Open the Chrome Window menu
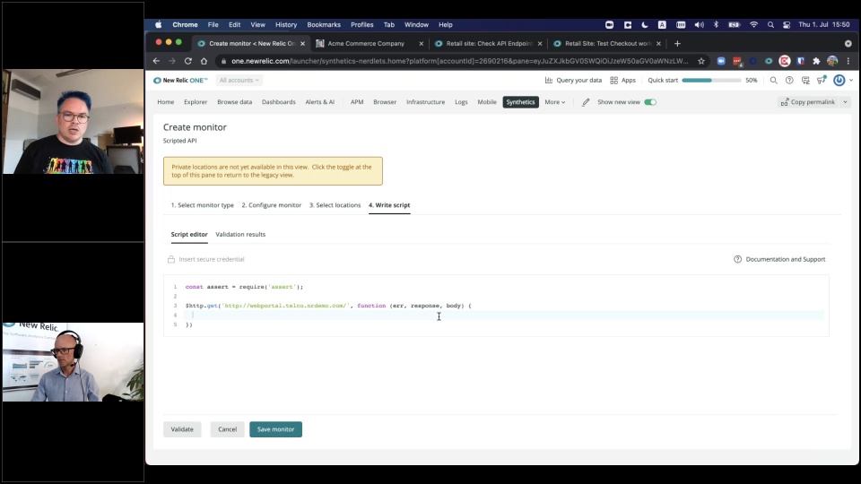 point(416,25)
